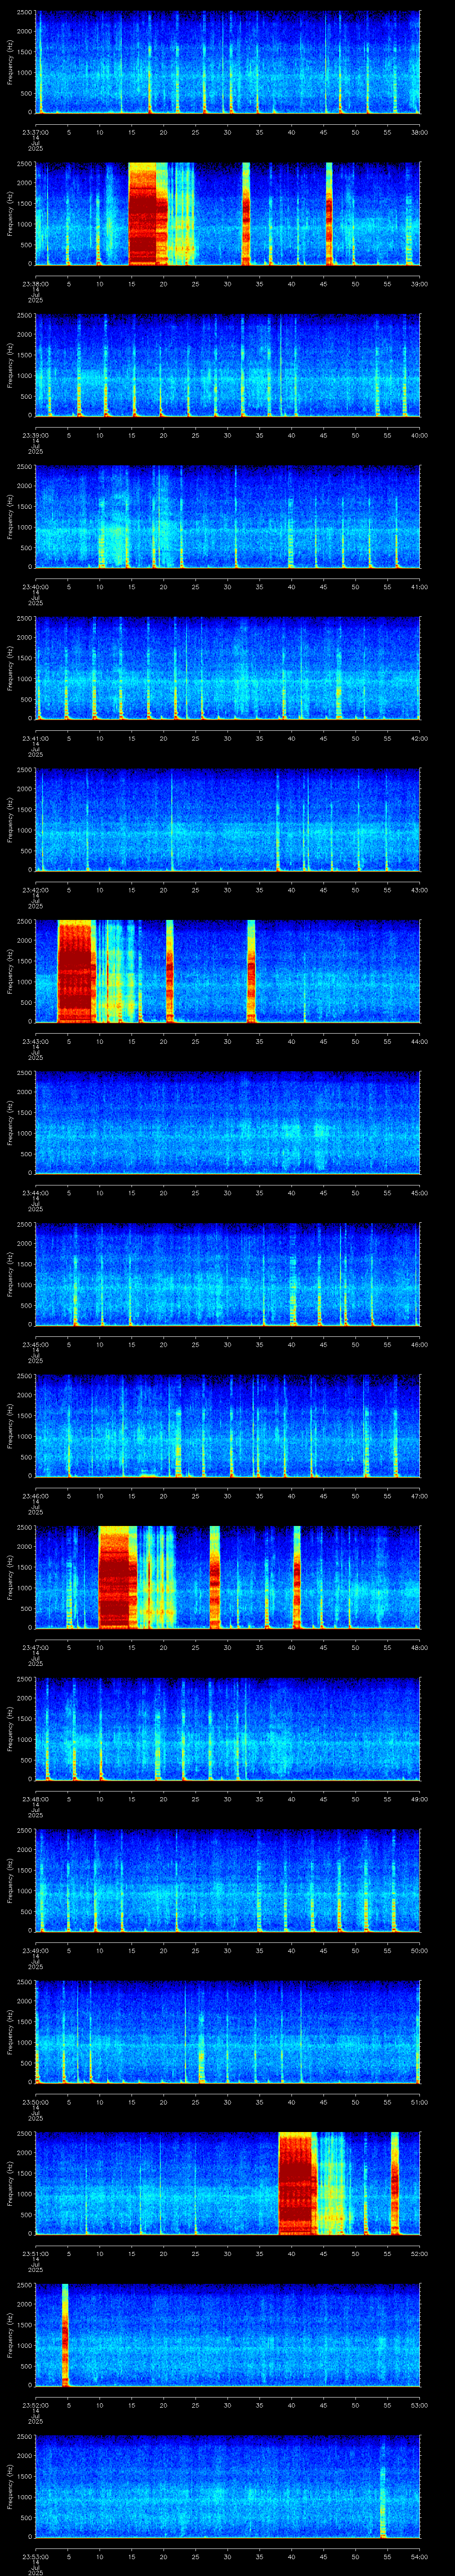Select the red burst near 4s in the 23:52:00 spectrogram
Viewport: 455px width, 2576px height.
click(65, 2335)
